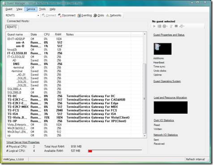Open the Networks manager
This screenshot has height=165, width=213.
[114, 15]
